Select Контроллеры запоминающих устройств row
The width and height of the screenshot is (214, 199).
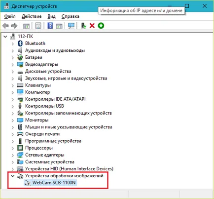point(69,113)
